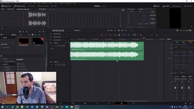Add a blue marker to the timeline

[128, 35]
